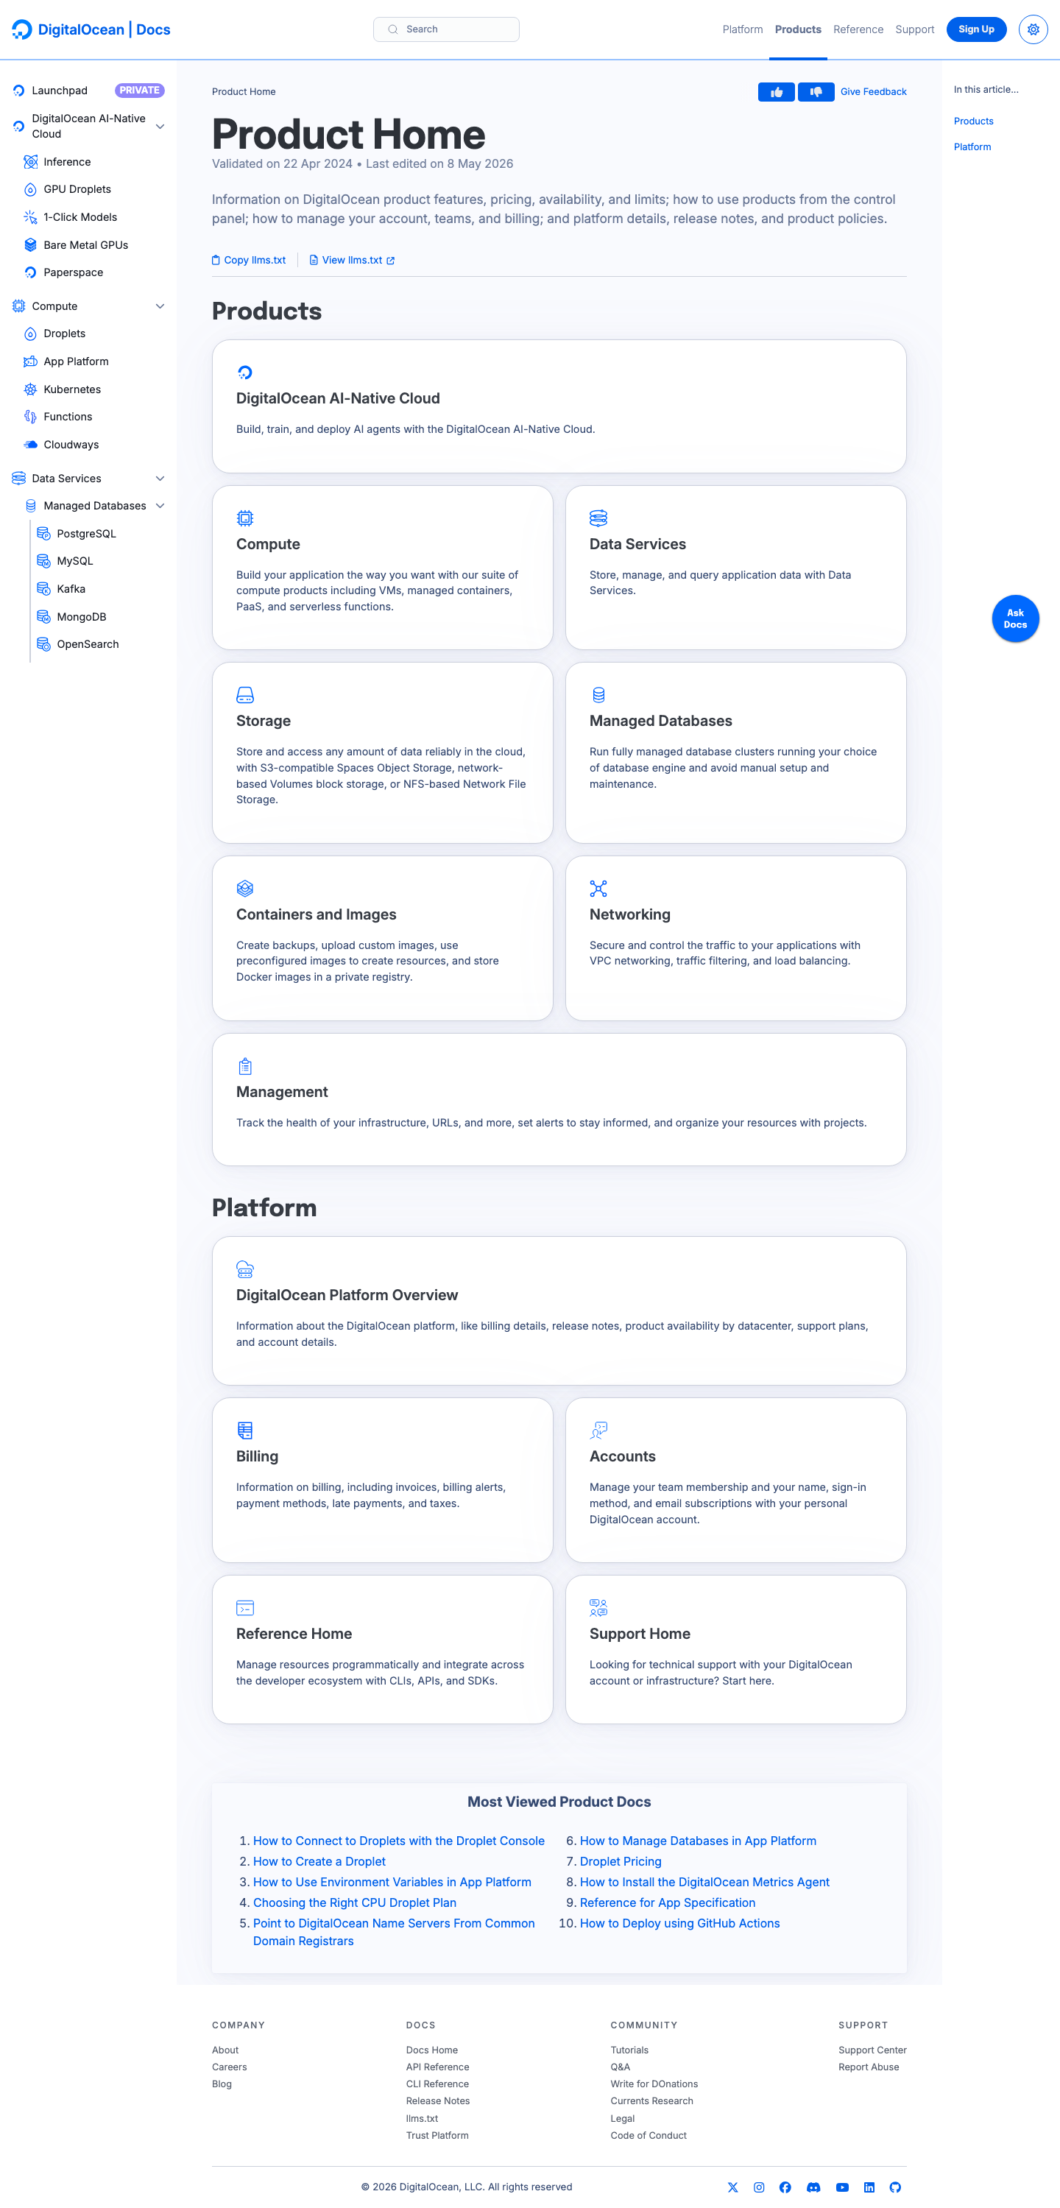Jump to Platform in article outline
This screenshot has width=1060, height=2208.
[972, 147]
